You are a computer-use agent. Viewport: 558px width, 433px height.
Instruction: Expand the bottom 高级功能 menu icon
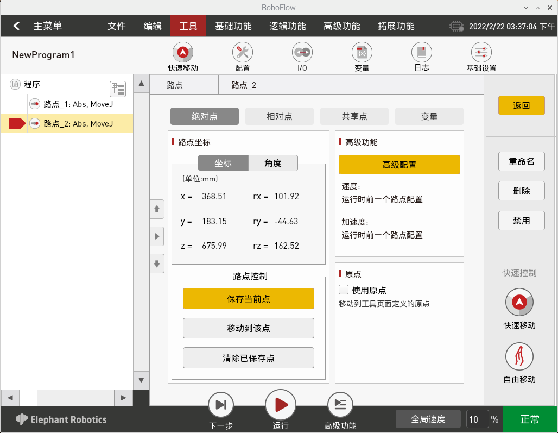pos(340,405)
